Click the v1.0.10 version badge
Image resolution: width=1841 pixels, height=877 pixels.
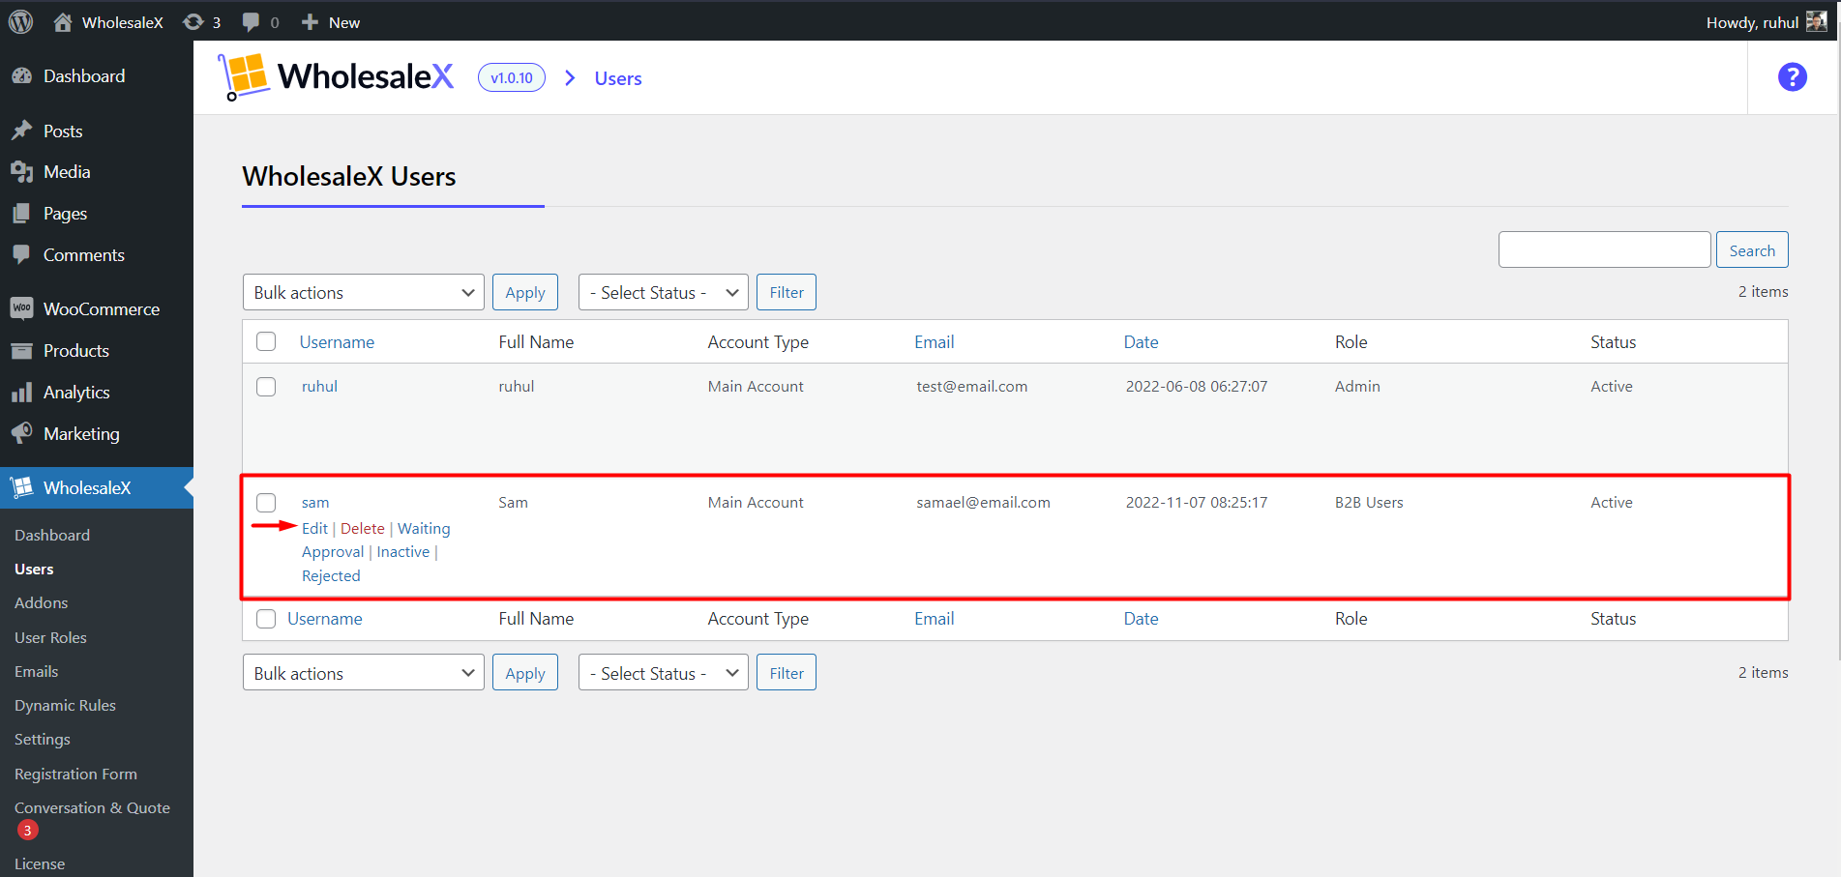[512, 77]
